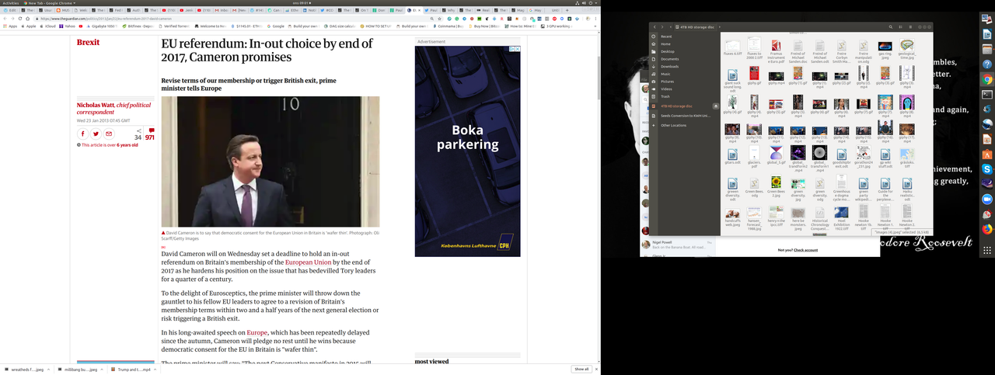Image resolution: width=995 pixels, height=375 pixels.
Task: Click Check account link
Action: (805, 250)
